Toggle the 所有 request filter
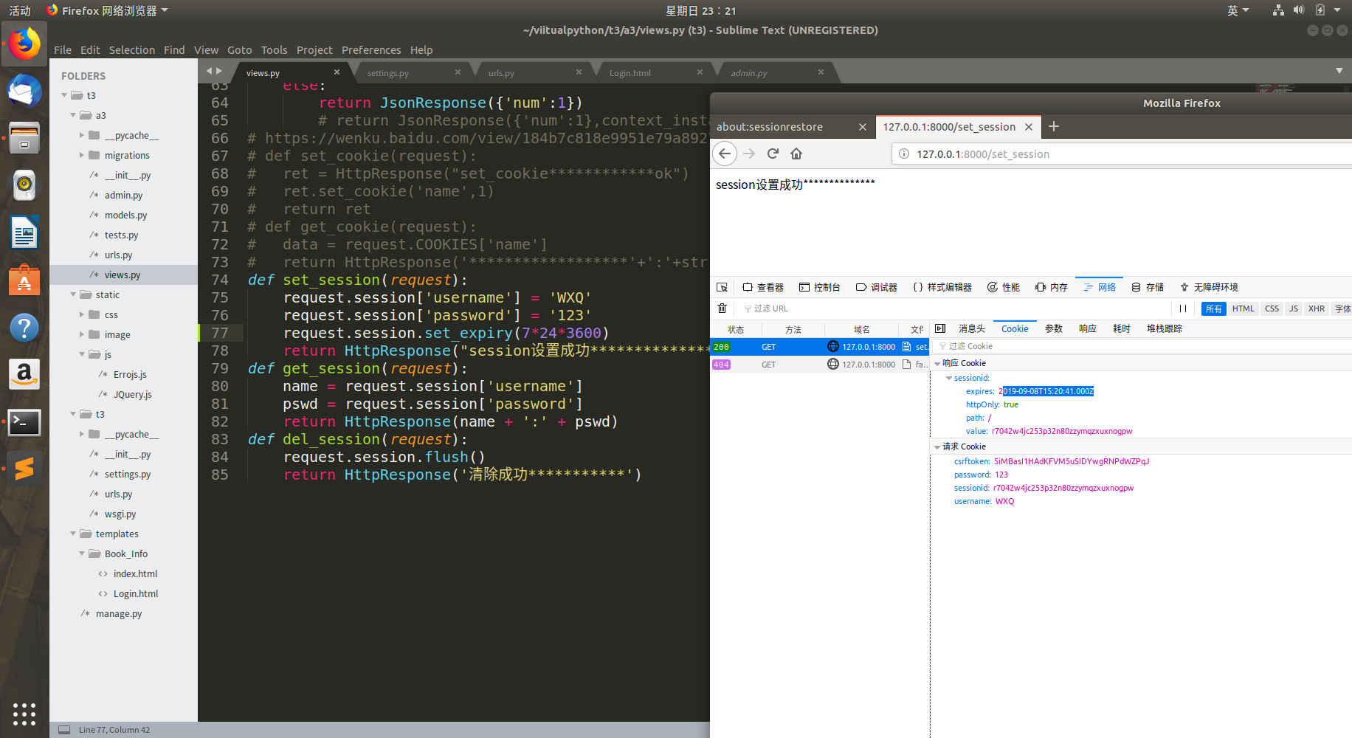The height and width of the screenshot is (738, 1352). click(1213, 308)
